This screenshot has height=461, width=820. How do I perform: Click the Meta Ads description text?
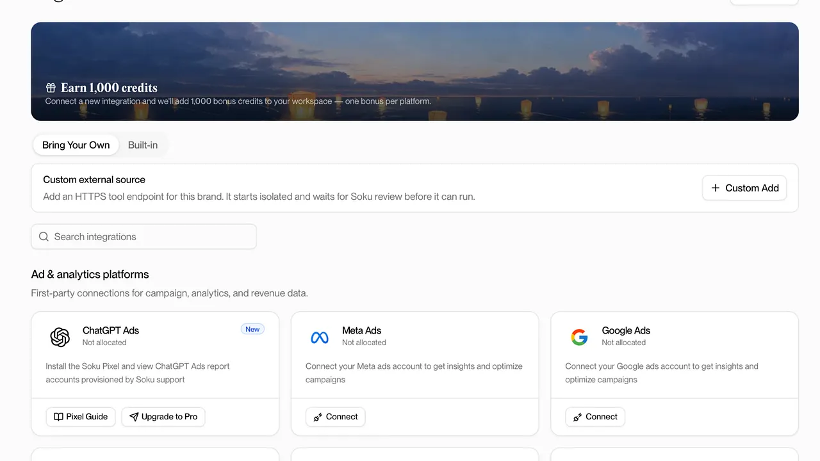coord(414,373)
